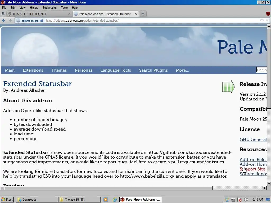Open the Themes section
Image resolution: width=271 pixels, height=203 pixels.
tap(59, 70)
